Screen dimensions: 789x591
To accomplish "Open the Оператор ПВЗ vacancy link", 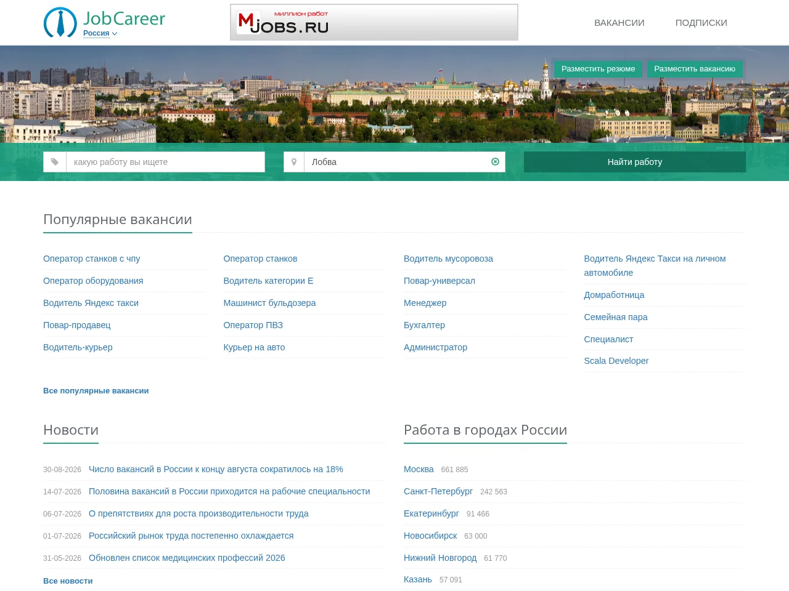I will pyautogui.click(x=253, y=325).
